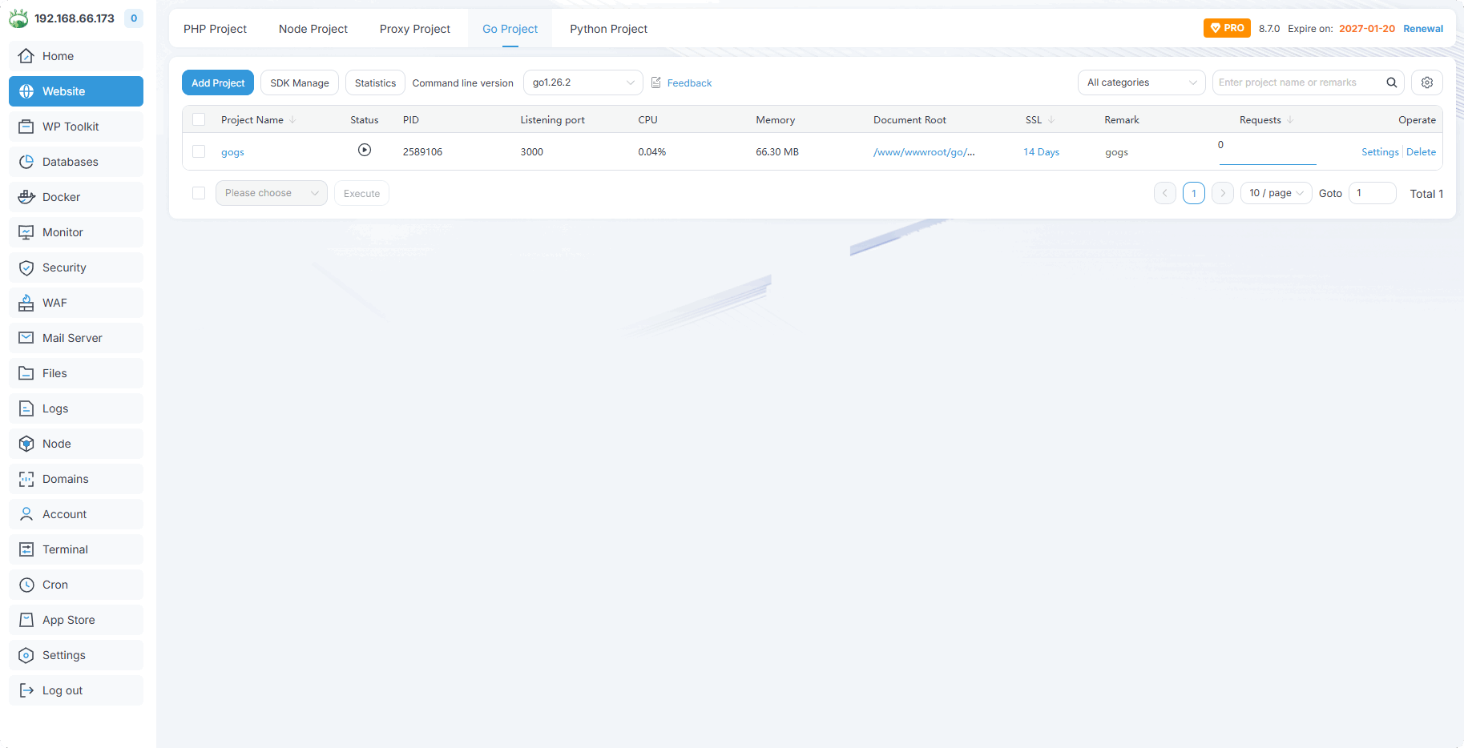This screenshot has width=1464, height=748.
Task: Click the WAF firewall icon
Action: pyautogui.click(x=26, y=303)
